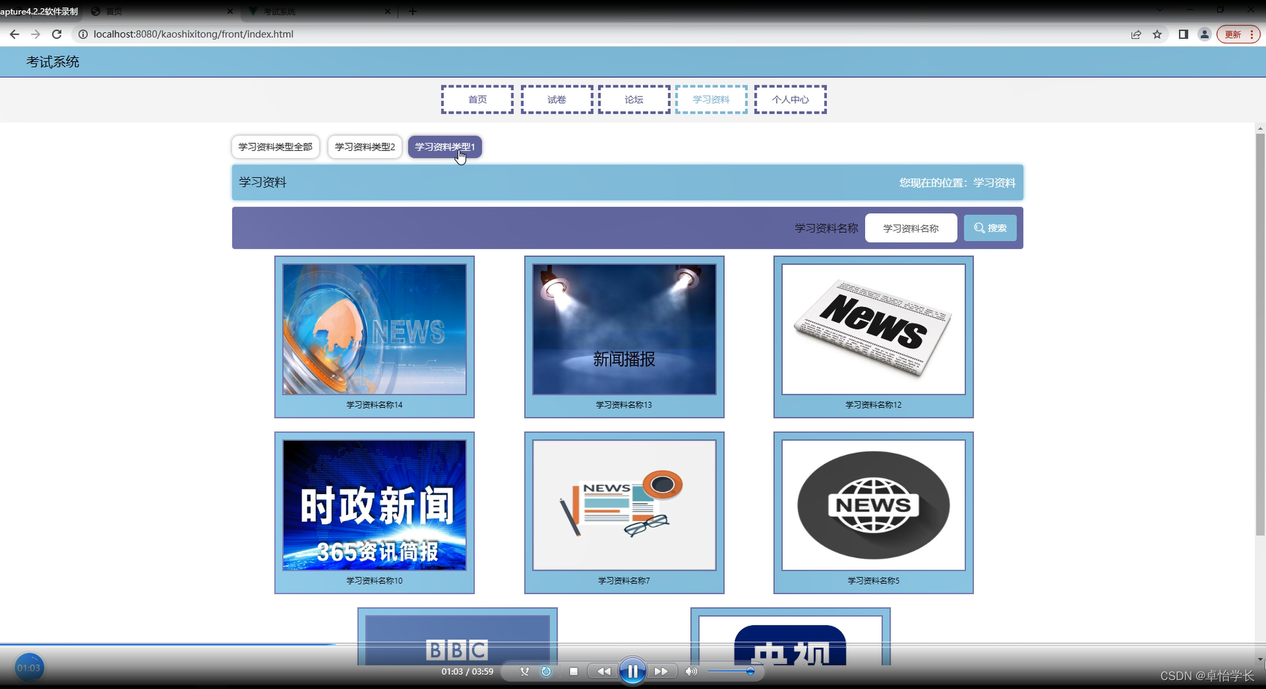Open the 时政新闻 thumbnail
This screenshot has height=689, width=1266.
tap(374, 505)
